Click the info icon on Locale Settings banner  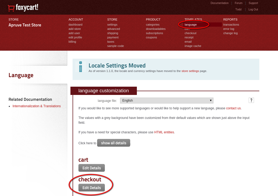click(x=81, y=67)
